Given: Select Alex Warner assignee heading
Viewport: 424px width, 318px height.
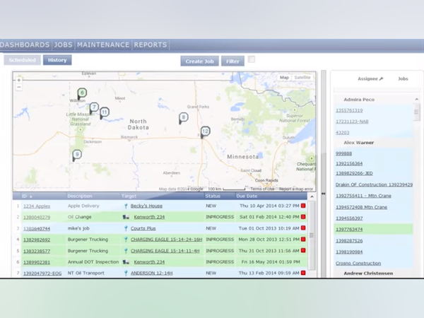Looking at the screenshot, I should 358,143.
